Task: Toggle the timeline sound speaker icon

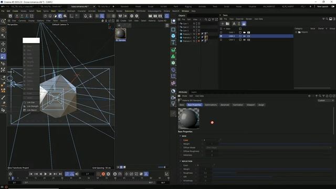Action: [77, 174]
